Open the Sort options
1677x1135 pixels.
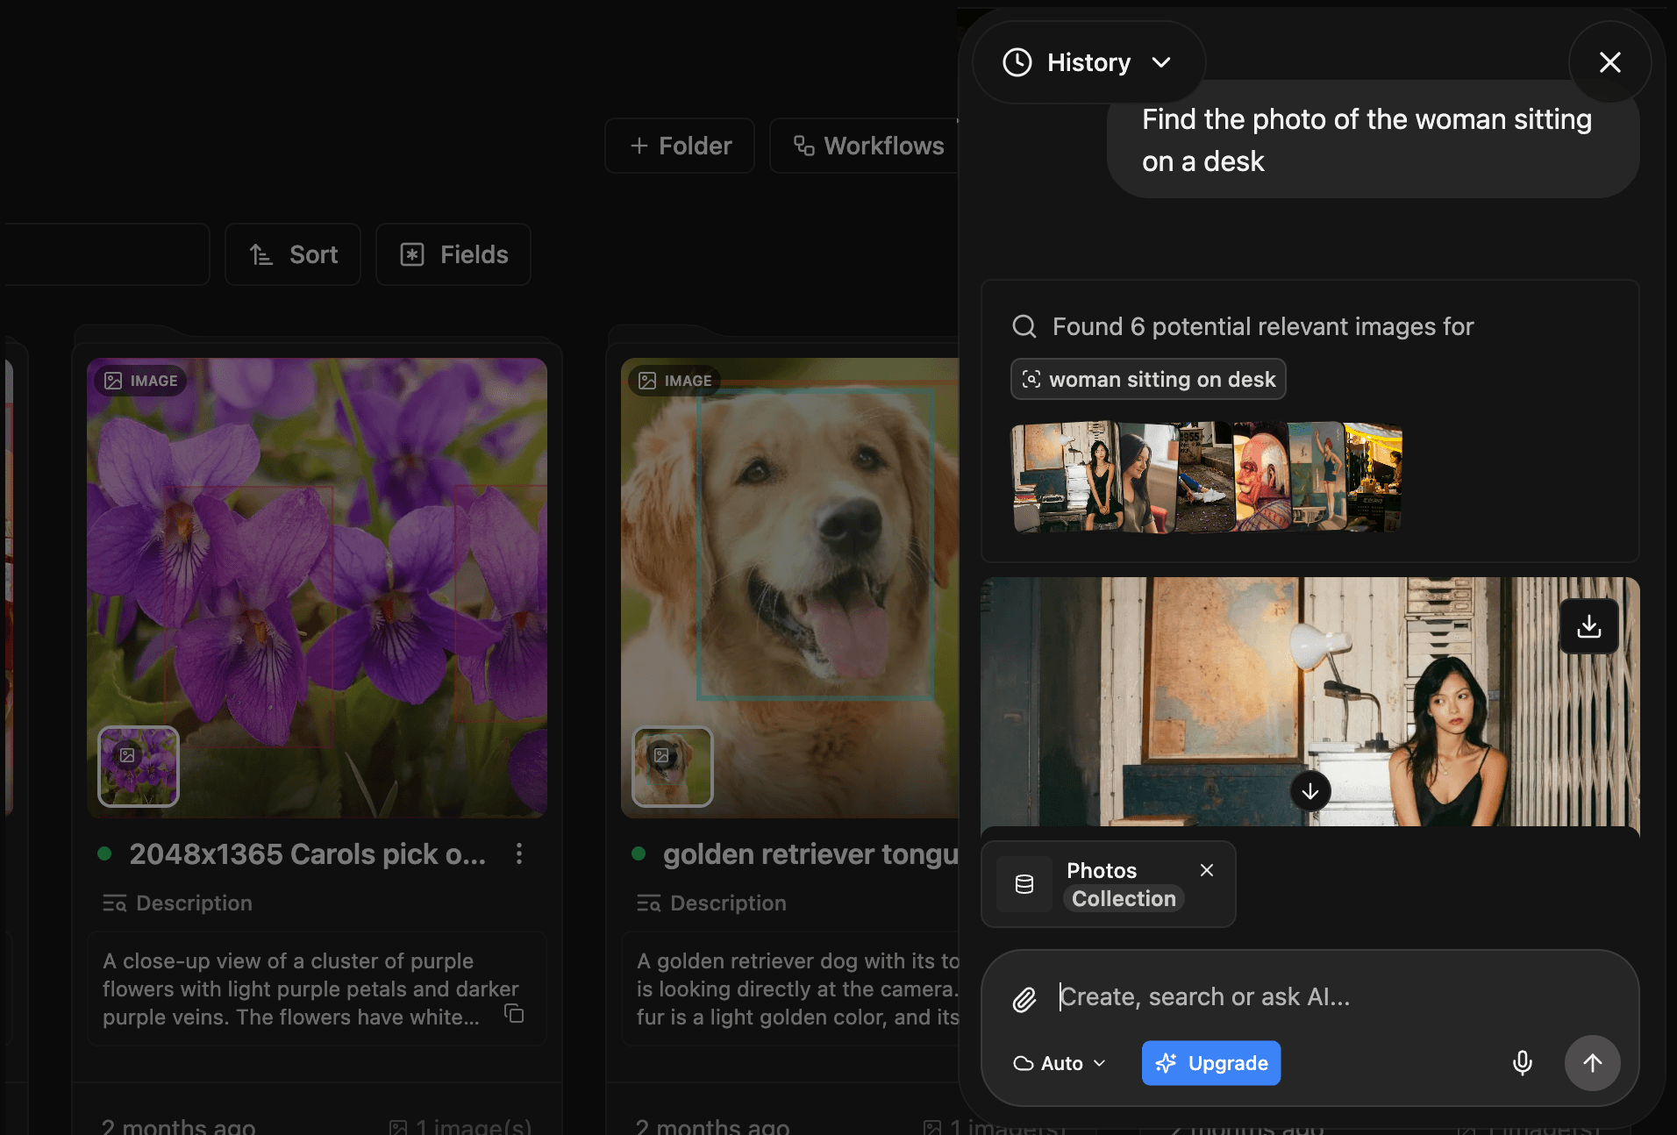pyautogui.click(x=292, y=254)
